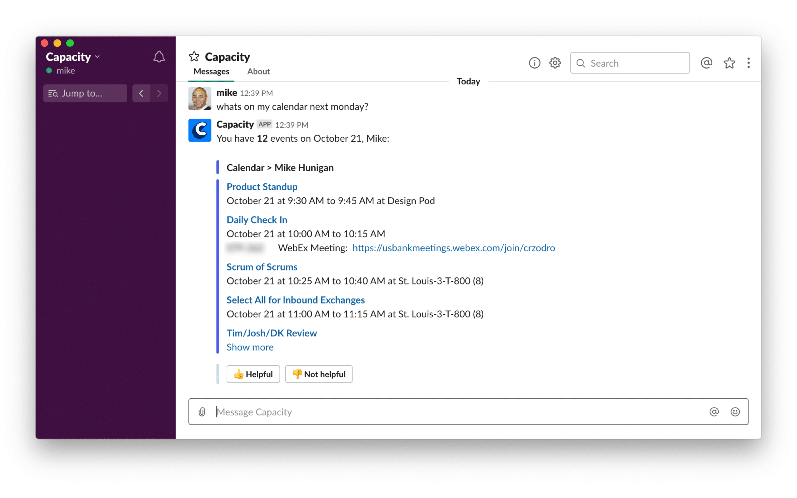797x498 pixels.
Task: Show conversation details info icon
Action: 535,63
